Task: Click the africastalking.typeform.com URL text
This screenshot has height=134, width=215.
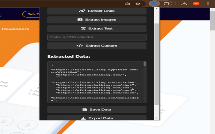Action: point(95,71)
